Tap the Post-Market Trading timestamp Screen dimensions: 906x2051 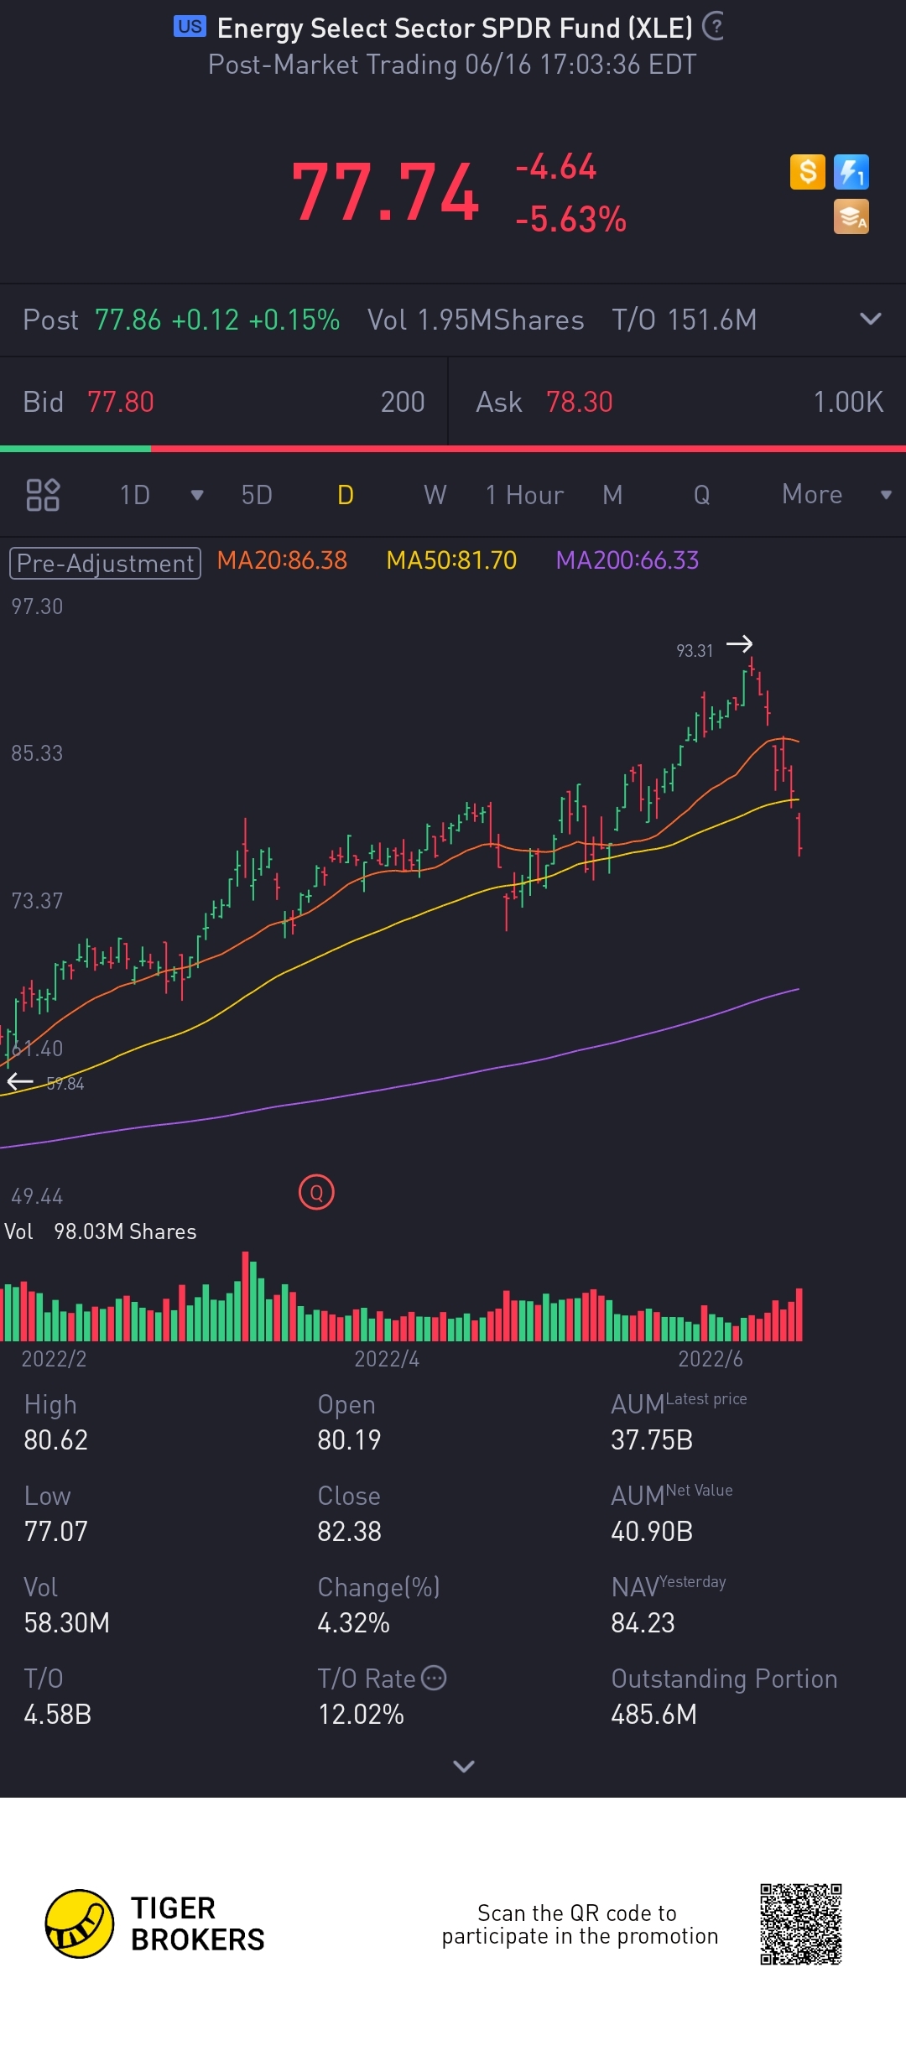point(452,65)
